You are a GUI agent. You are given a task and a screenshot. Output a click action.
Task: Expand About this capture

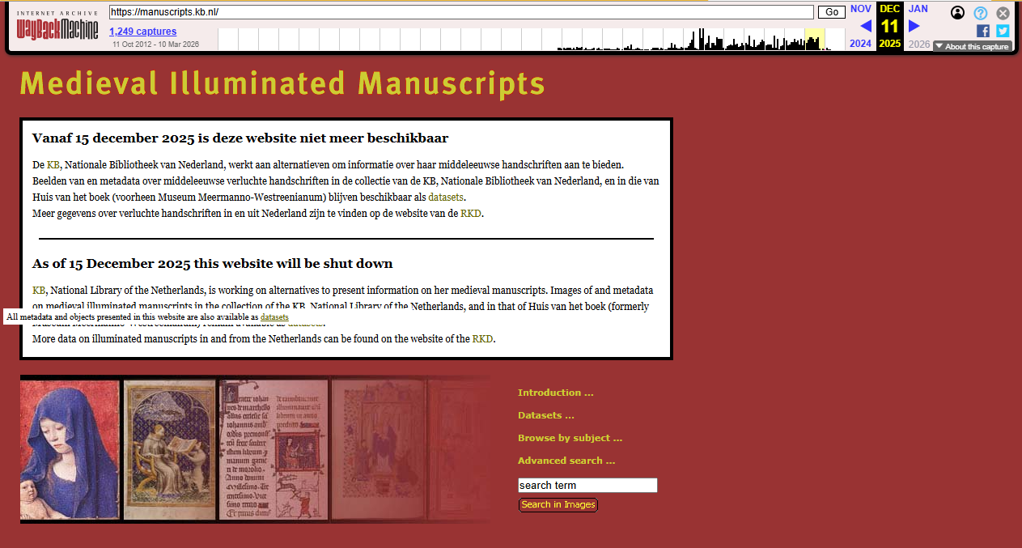(972, 46)
